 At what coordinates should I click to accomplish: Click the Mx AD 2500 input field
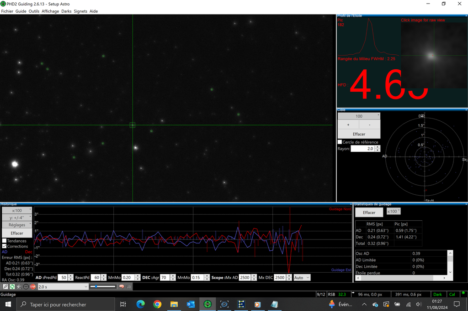pyautogui.click(x=245, y=277)
